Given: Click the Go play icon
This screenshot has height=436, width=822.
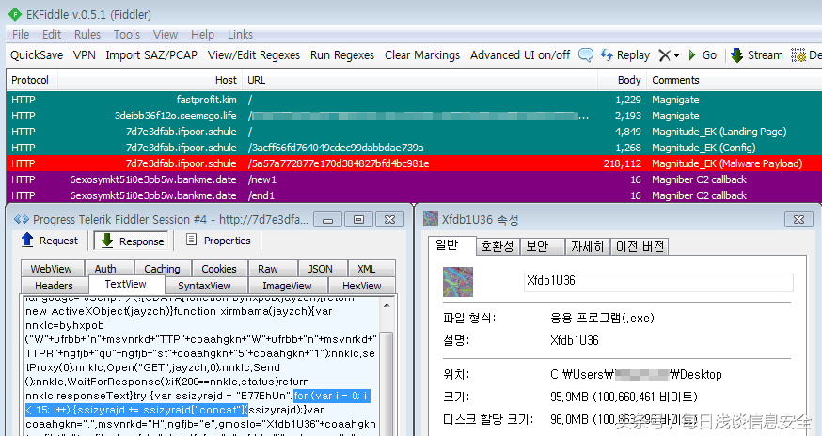Looking at the screenshot, I should pos(693,55).
